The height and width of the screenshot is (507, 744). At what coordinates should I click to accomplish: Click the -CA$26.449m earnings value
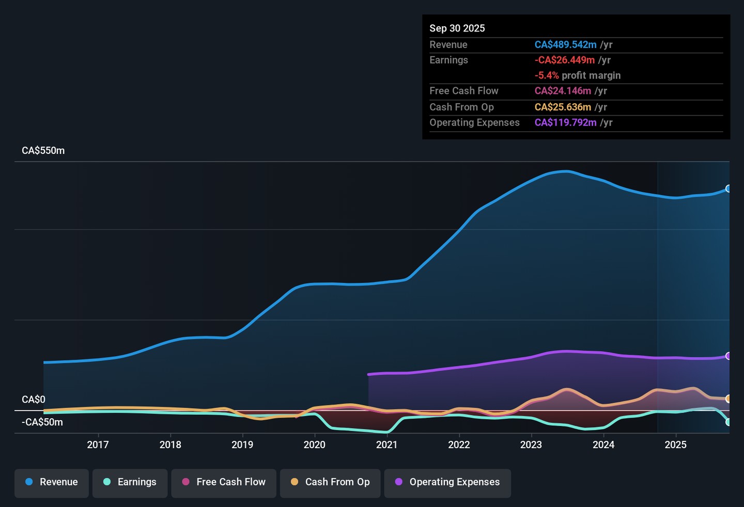coord(565,60)
